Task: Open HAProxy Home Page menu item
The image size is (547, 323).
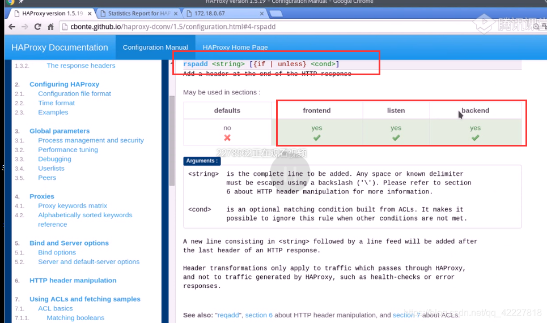Action: tap(235, 48)
